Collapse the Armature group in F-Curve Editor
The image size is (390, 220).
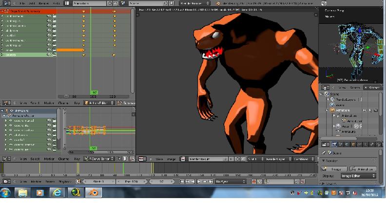pos(2,111)
